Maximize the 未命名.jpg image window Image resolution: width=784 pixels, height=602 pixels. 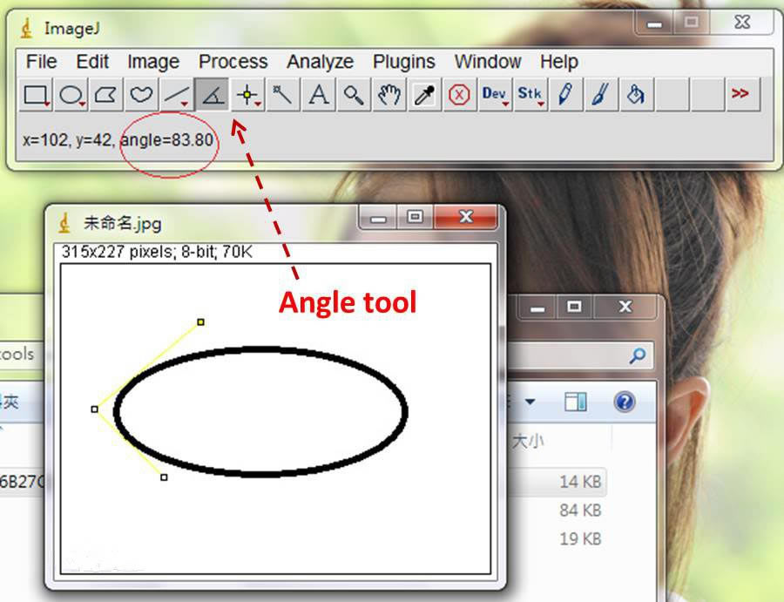point(415,218)
